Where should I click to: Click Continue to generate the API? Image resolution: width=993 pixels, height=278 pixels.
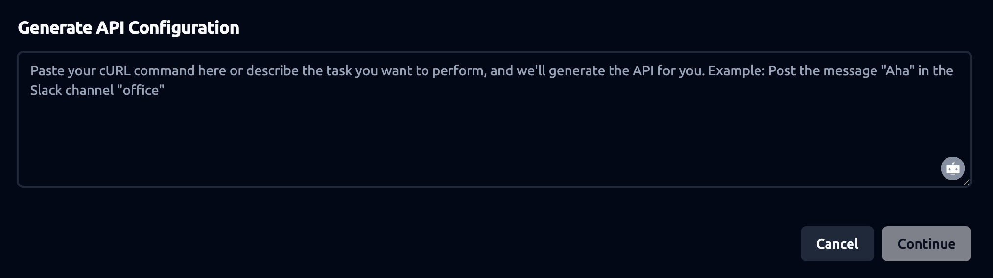tap(926, 244)
